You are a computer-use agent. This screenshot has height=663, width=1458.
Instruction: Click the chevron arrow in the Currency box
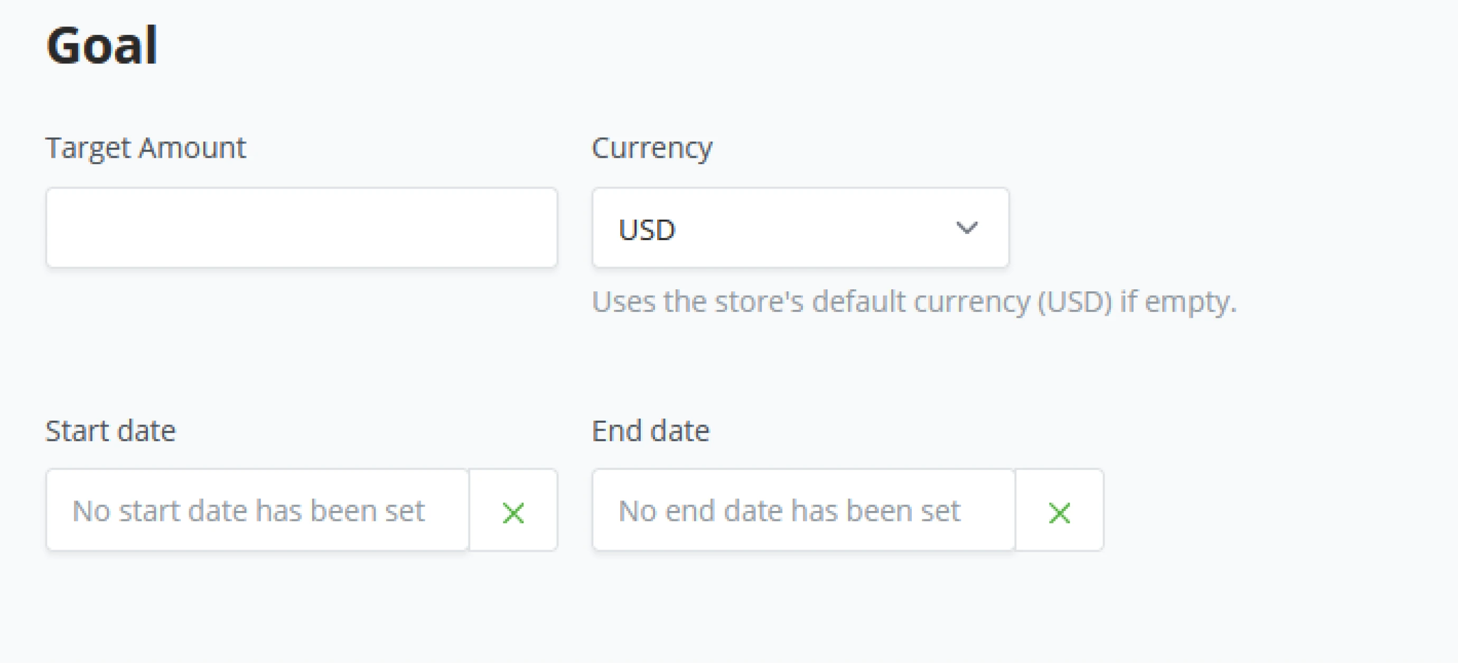(966, 228)
